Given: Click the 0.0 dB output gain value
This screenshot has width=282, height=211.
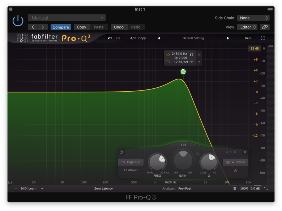Looking at the screenshot, I should coord(255,189).
